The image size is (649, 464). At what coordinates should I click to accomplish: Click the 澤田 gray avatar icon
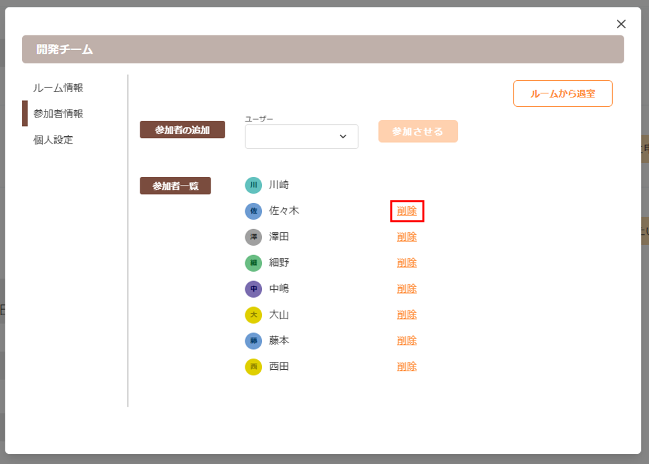pos(253,237)
